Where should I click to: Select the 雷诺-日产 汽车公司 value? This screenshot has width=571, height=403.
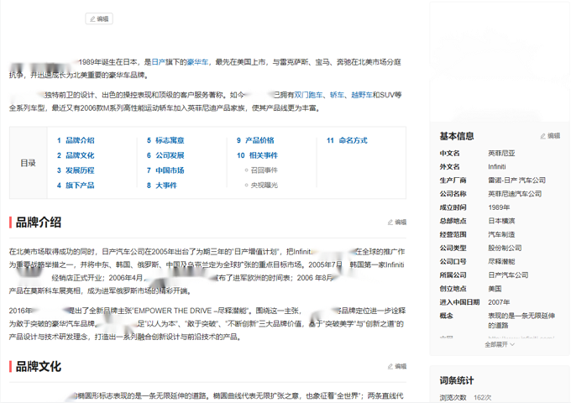[x=516, y=181]
